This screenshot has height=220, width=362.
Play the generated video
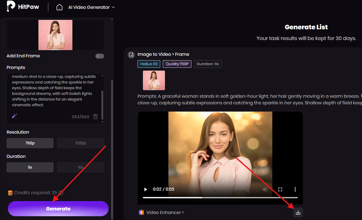pos(145,189)
